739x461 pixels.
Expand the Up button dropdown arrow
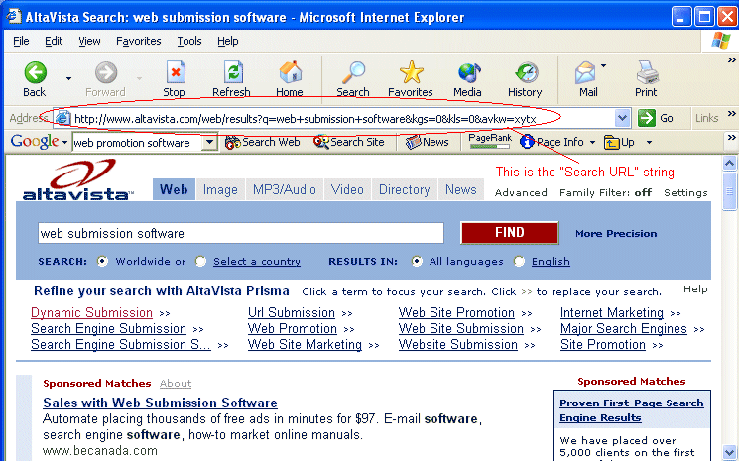(649, 142)
